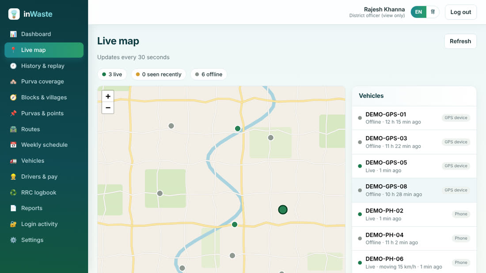Refresh the live map
Image resolution: width=486 pixels, height=273 pixels.
460,41
